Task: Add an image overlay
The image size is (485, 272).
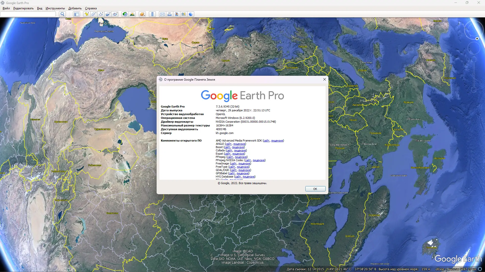Action: (108, 14)
